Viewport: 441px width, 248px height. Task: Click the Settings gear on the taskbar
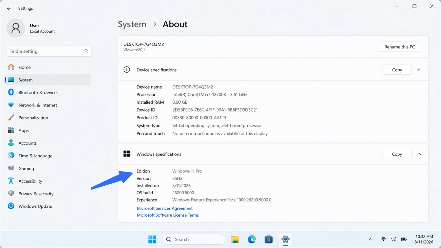(285, 239)
